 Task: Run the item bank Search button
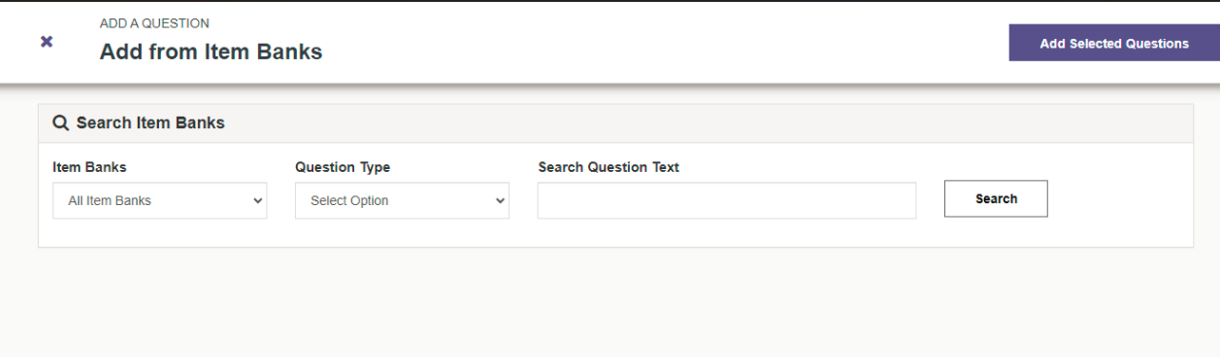click(x=995, y=198)
